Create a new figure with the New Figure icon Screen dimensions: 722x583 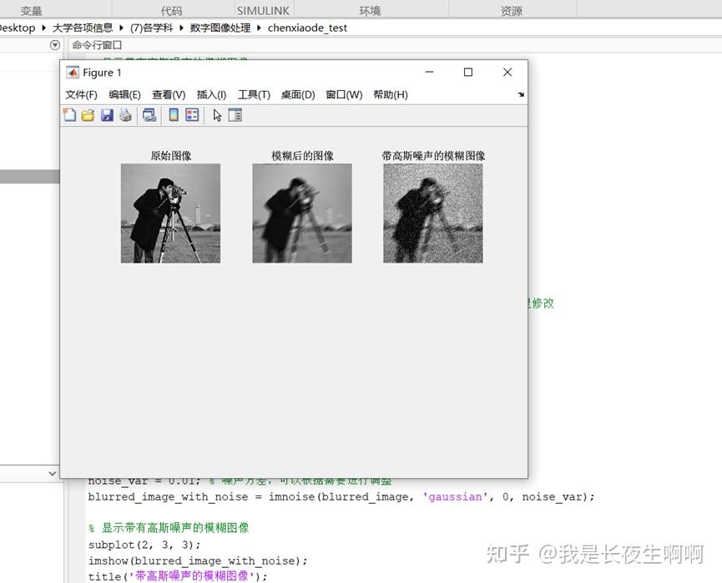[70, 115]
